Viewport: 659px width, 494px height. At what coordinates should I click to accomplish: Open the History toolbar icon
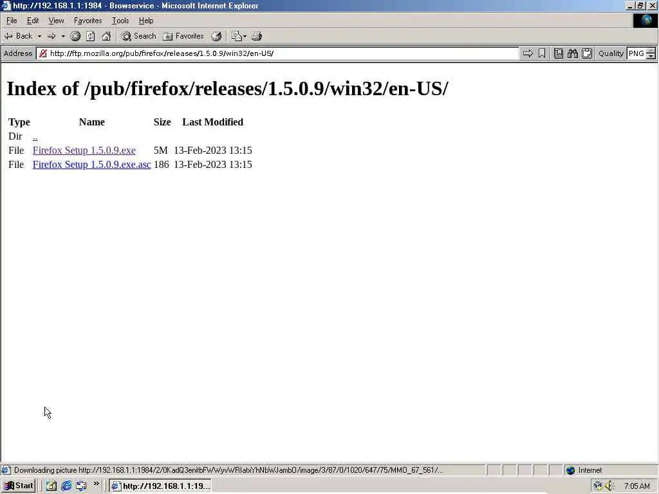click(216, 36)
